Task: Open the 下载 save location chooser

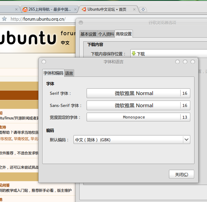Action: [169, 53]
